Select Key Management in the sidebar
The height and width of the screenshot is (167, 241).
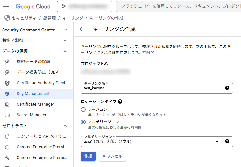[37, 94]
